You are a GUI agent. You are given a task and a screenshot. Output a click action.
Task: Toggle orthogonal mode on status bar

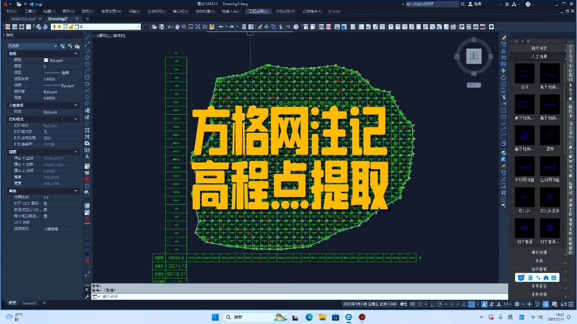(x=433, y=305)
